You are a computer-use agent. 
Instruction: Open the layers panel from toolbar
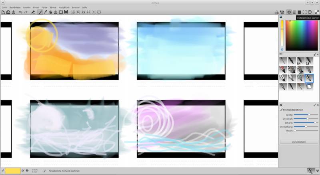tap(294, 12)
